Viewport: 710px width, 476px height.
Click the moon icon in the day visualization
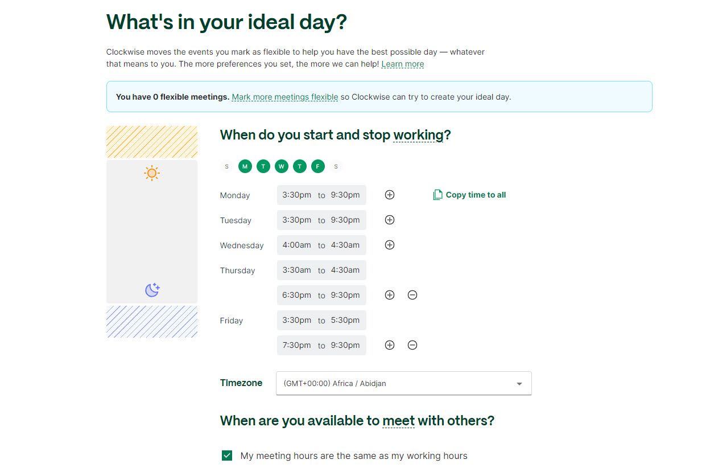[x=151, y=290]
